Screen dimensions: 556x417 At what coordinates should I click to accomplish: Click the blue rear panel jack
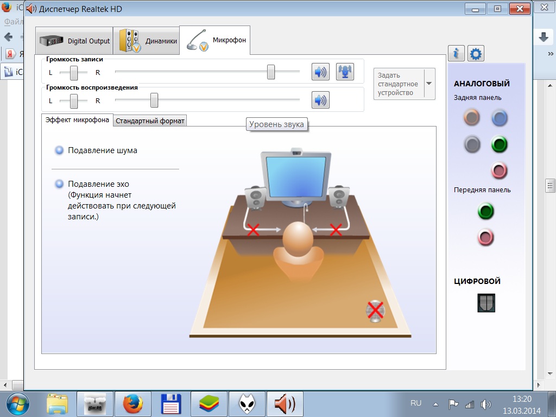500,118
